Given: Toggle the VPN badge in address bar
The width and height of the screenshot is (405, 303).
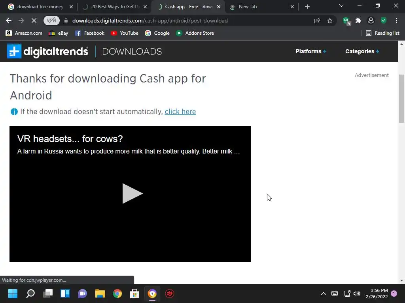Looking at the screenshot, I should [x=51, y=21].
